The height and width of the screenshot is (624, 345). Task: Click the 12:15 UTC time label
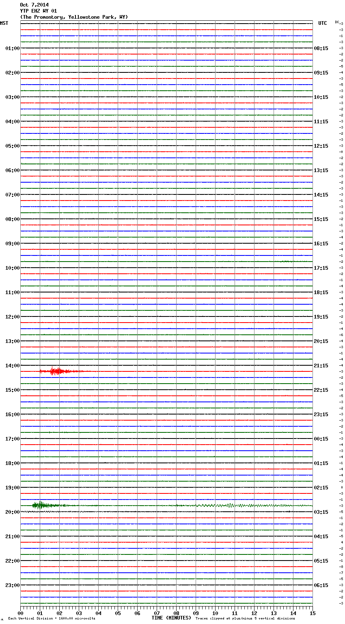pyautogui.click(x=321, y=146)
